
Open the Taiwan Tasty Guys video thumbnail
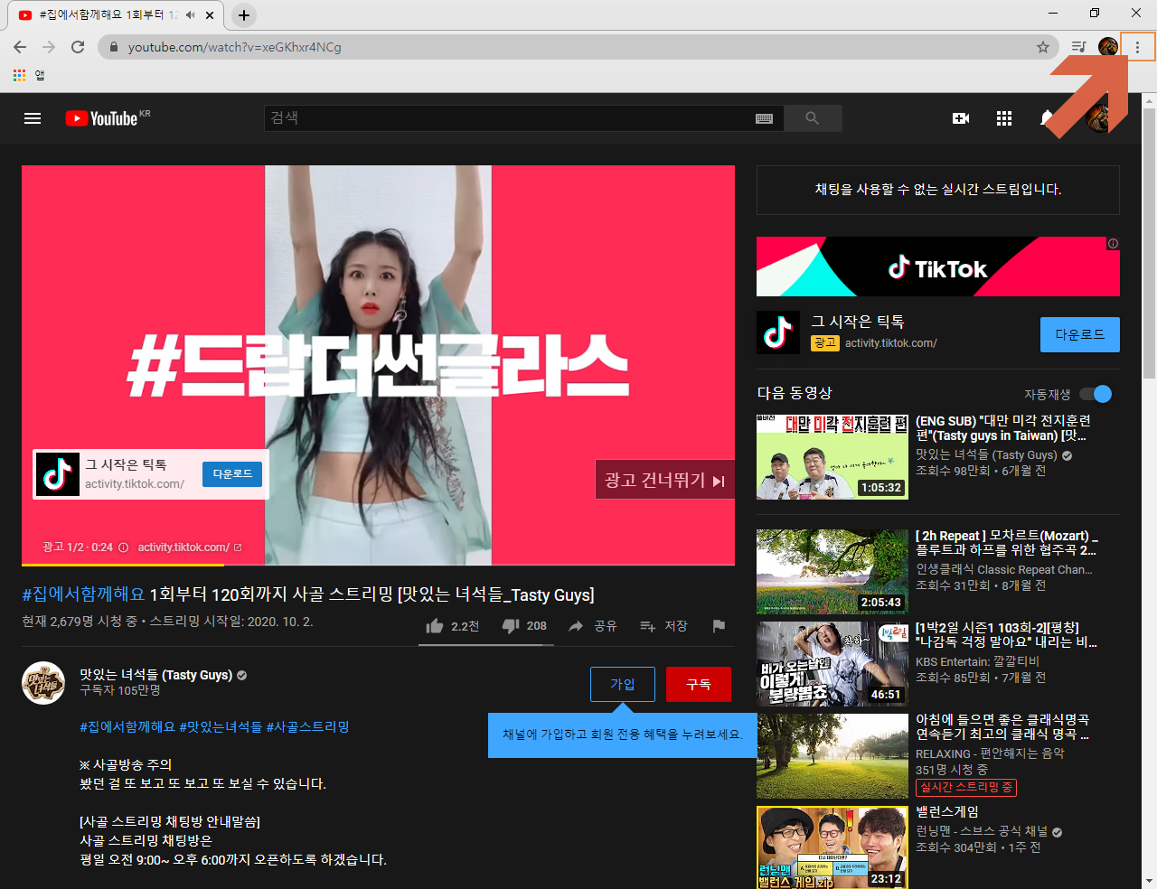point(832,457)
